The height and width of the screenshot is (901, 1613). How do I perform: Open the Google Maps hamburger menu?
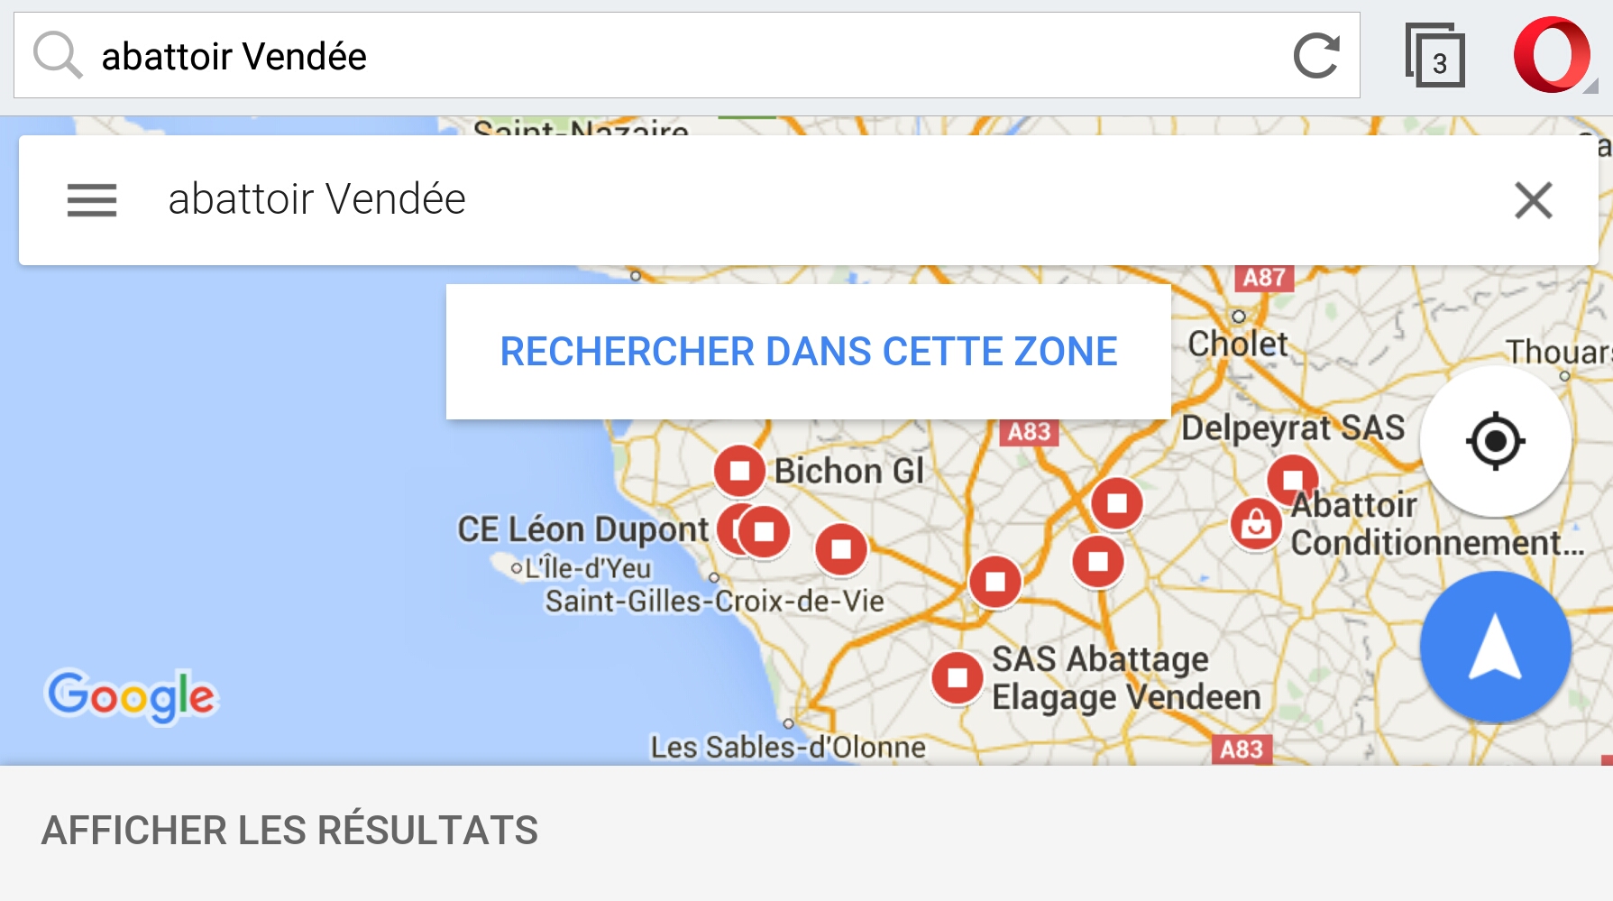92,200
